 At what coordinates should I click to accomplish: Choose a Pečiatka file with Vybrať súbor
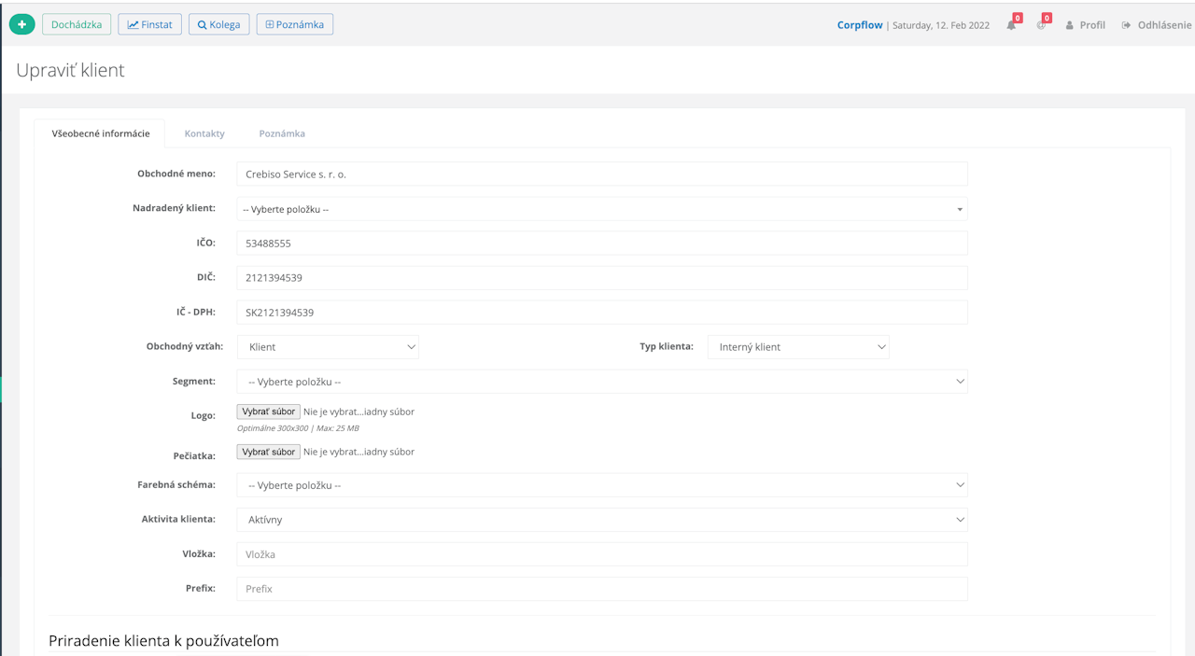pyautogui.click(x=269, y=452)
